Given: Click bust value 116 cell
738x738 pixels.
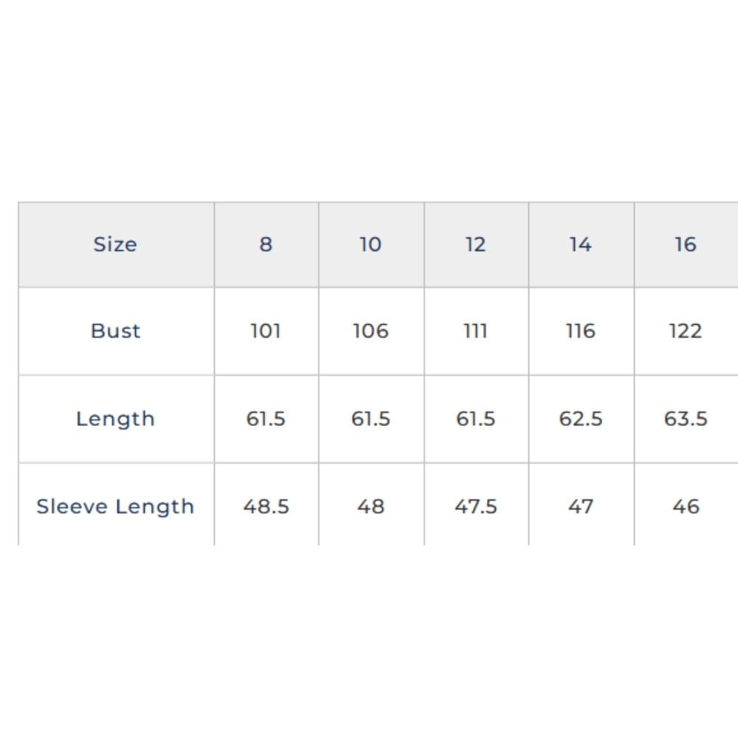Looking at the screenshot, I should pyautogui.click(x=581, y=331).
